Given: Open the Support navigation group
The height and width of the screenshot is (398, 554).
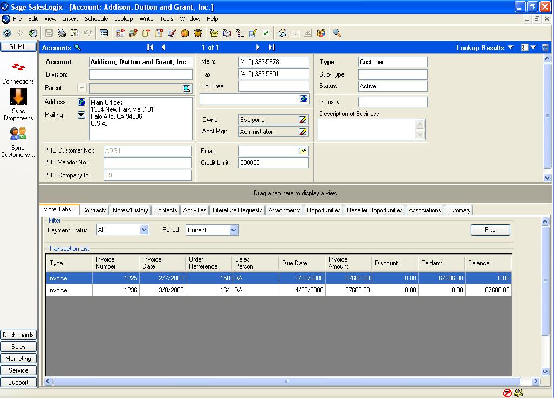Looking at the screenshot, I should click(x=18, y=382).
